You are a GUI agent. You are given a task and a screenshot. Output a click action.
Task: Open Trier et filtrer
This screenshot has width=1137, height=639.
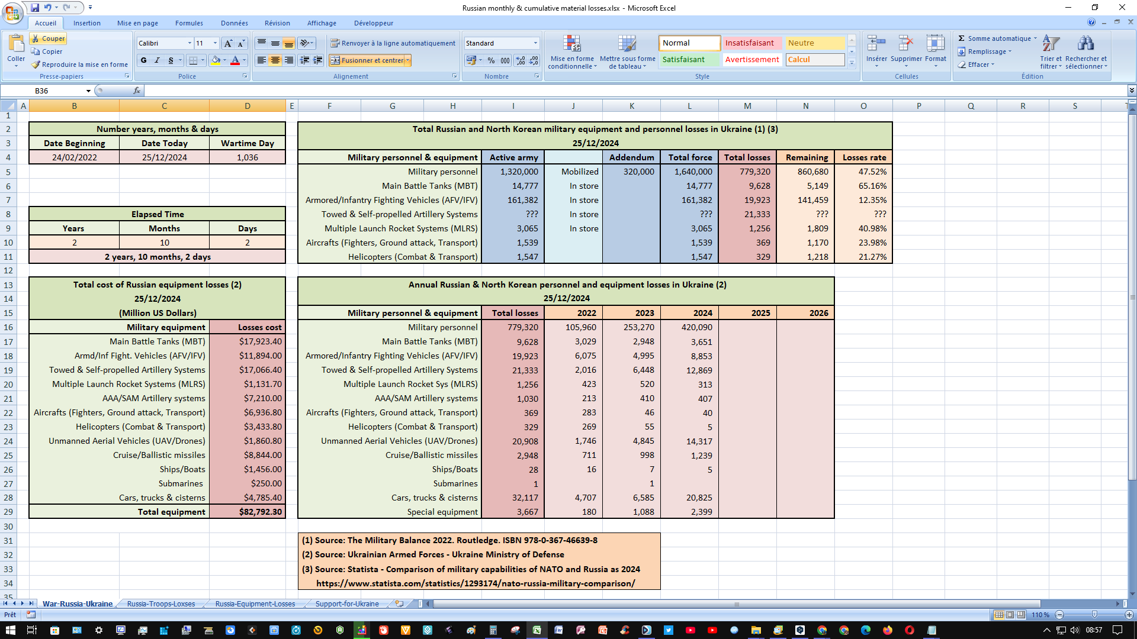click(x=1051, y=52)
